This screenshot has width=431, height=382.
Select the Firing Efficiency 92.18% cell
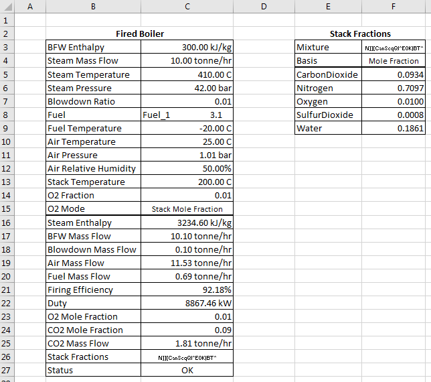187,290
